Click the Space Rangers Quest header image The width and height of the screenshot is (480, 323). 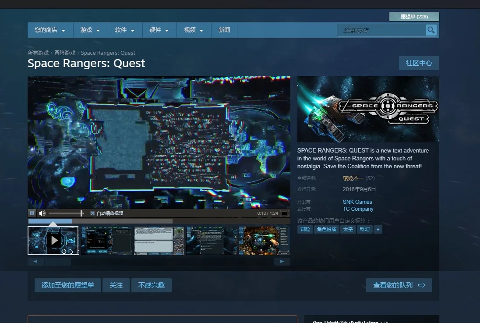point(368,110)
